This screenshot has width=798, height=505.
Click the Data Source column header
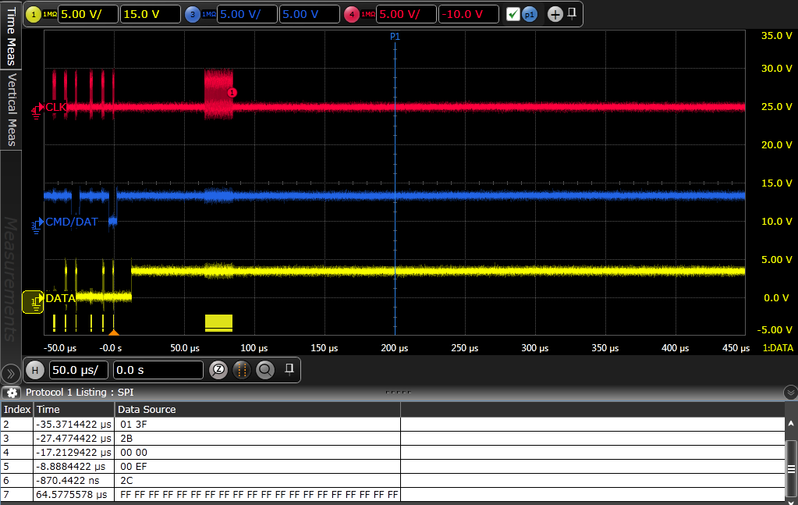click(257, 410)
